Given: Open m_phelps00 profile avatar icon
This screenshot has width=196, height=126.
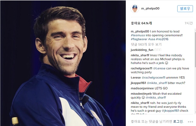Looking at the screenshot, I should click(135, 9).
